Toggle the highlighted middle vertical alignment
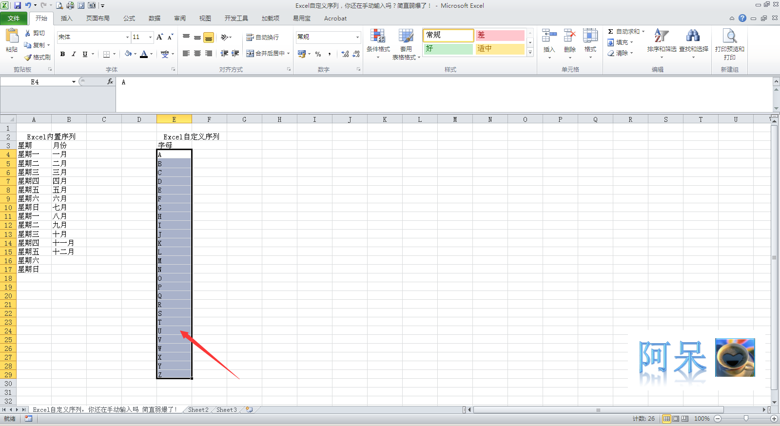The width and height of the screenshot is (780, 426). [x=209, y=37]
